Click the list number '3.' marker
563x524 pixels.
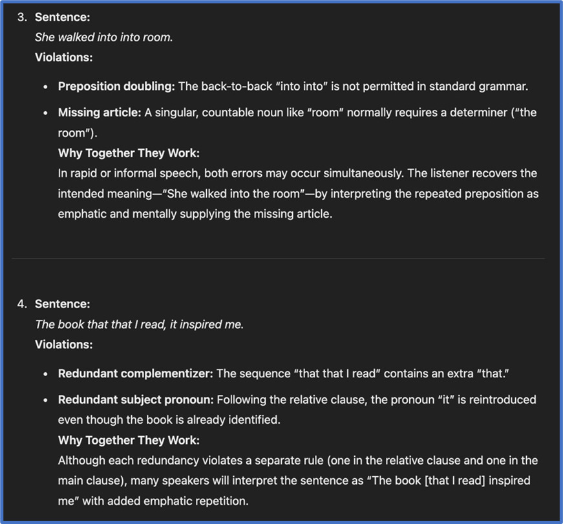(x=22, y=17)
